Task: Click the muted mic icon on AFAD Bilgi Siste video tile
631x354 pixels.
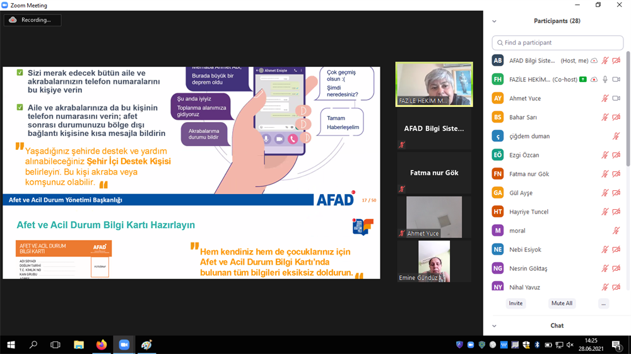Action: pos(401,145)
